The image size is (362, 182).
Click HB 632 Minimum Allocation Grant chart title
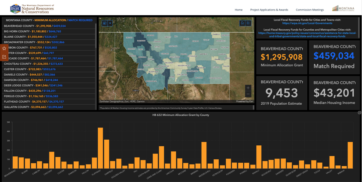[181, 115]
